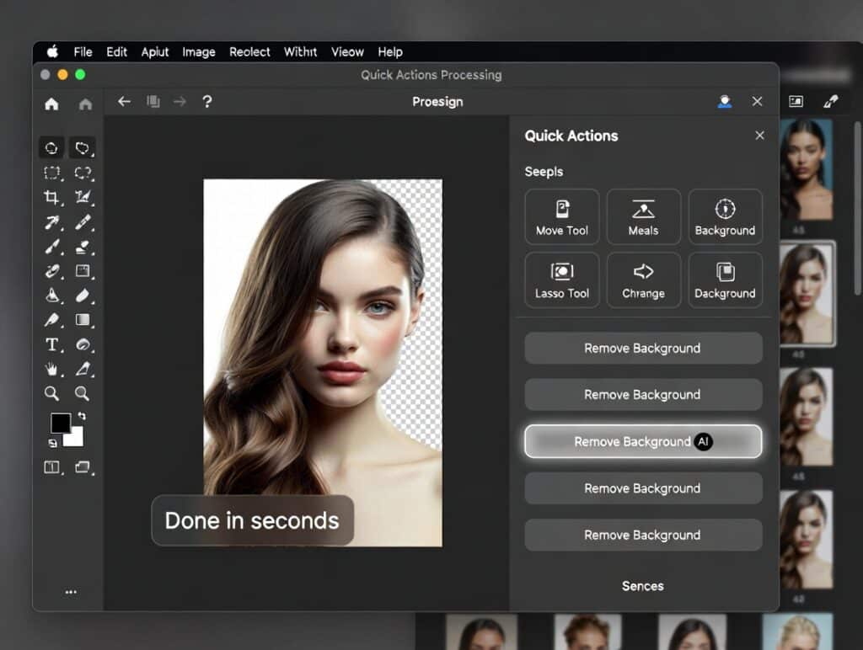Click the Sences label at panel bottom

point(643,586)
